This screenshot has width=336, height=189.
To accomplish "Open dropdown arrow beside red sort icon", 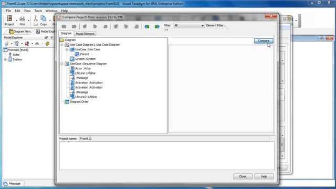I will click(x=32, y=44).
